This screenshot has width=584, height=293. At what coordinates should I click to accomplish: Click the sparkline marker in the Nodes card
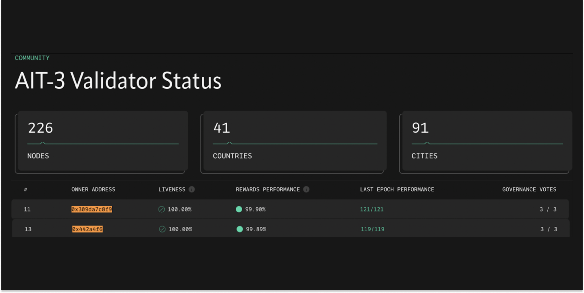[x=43, y=143]
